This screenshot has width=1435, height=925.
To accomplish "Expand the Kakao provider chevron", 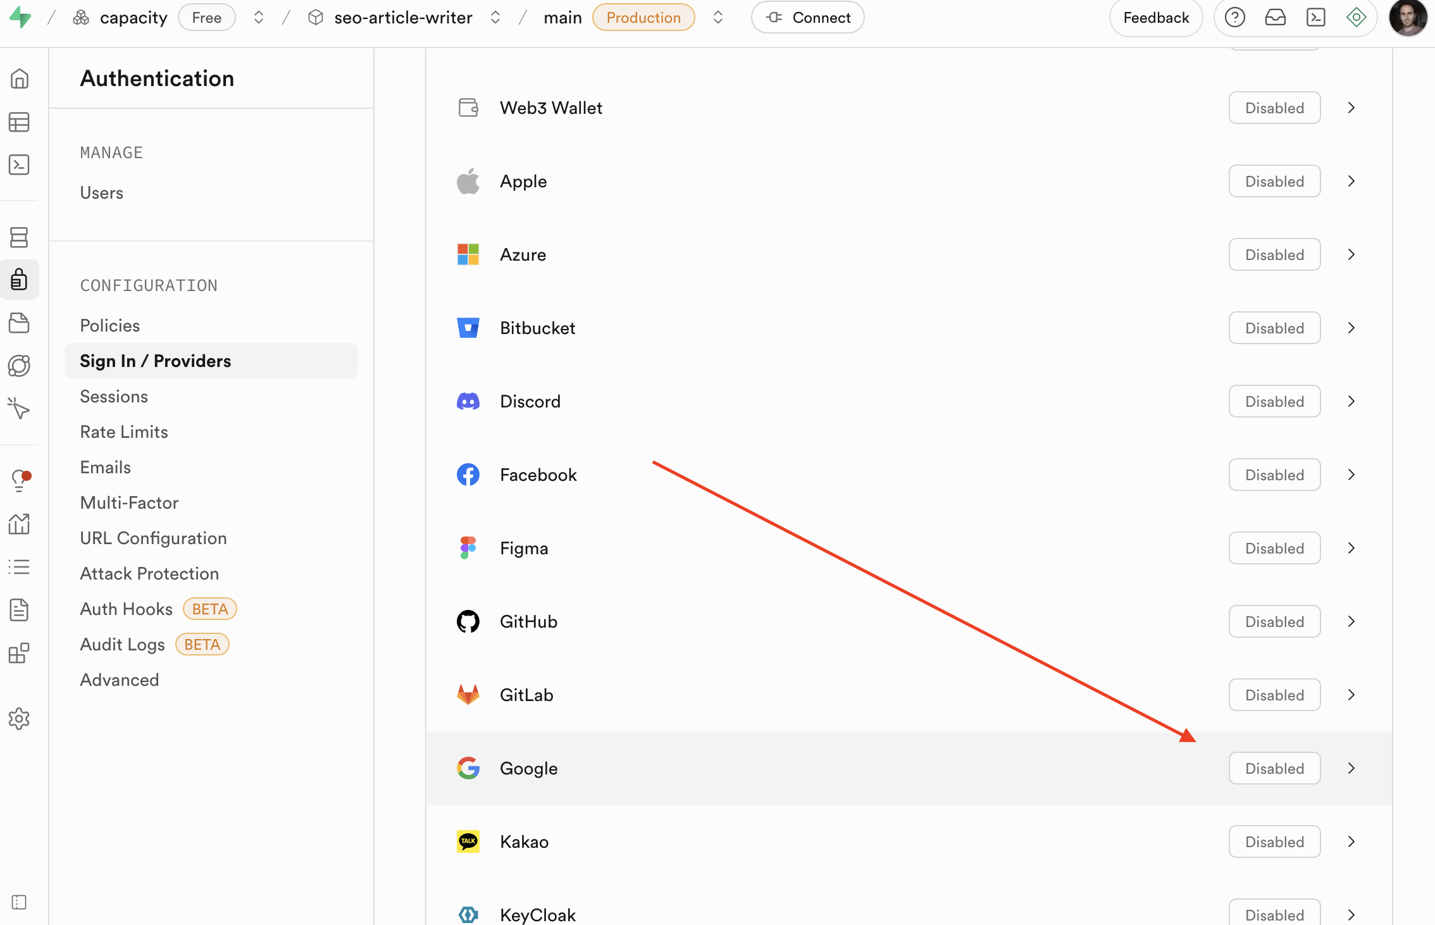I will pos(1351,841).
